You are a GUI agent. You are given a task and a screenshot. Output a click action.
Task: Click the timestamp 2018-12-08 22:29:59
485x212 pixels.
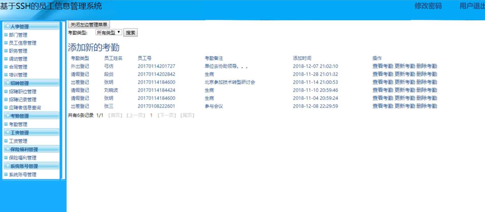315,106
